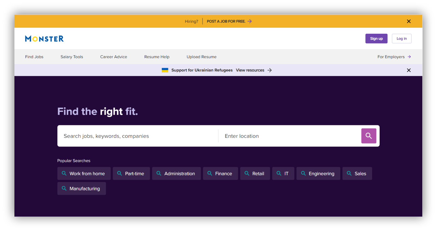The height and width of the screenshot is (231, 437).
Task: Click the purple search magnifier button
Action: tap(369, 136)
